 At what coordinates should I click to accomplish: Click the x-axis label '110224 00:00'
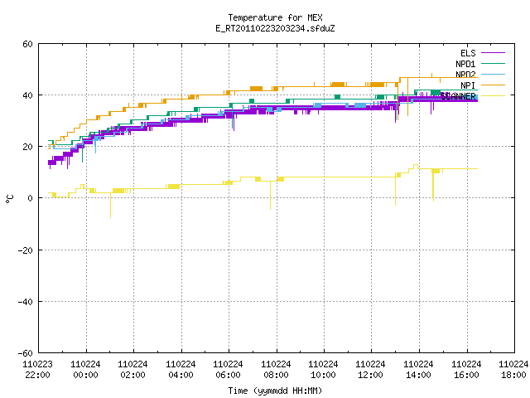point(85,370)
